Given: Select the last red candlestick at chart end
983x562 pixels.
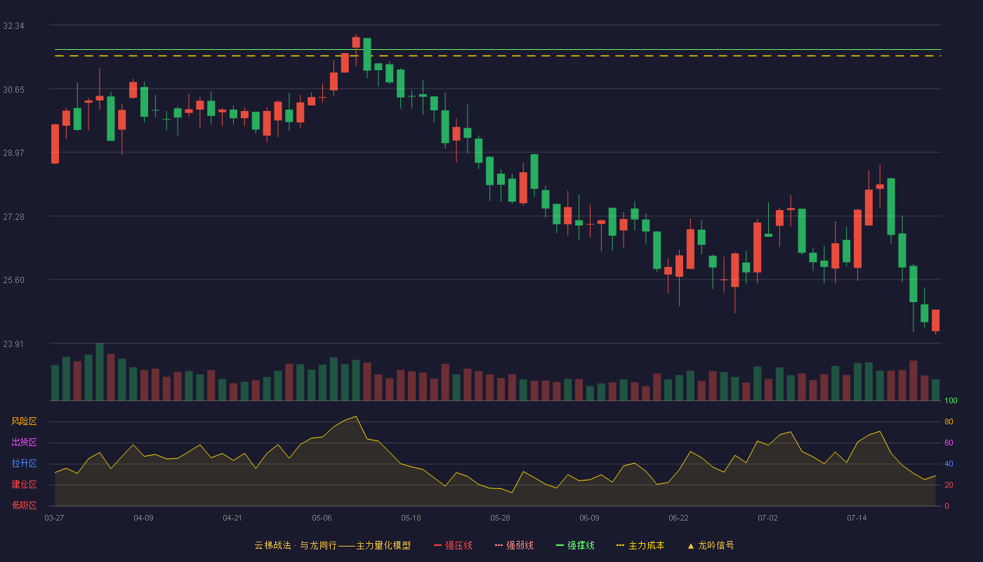Looking at the screenshot, I should point(935,320).
